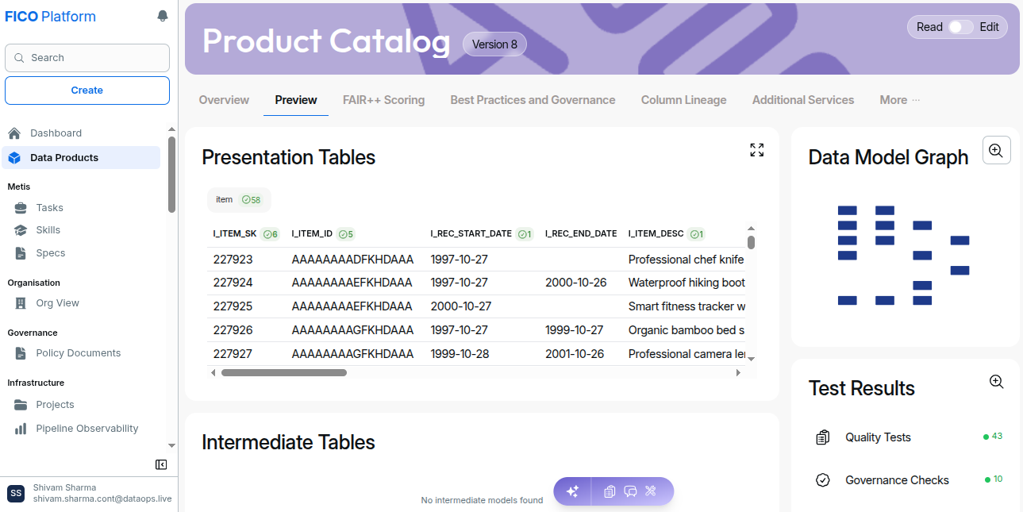Click table scroll-down arrow
The width and height of the screenshot is (1023, 512).
point(751,359)
